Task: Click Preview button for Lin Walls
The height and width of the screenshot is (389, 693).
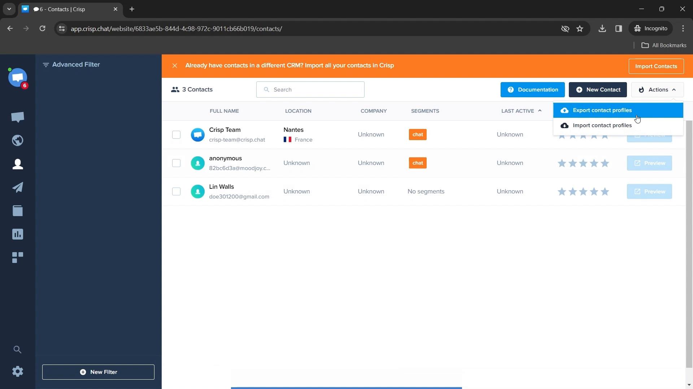Action: pyautogui.click(x=649, y=191)
